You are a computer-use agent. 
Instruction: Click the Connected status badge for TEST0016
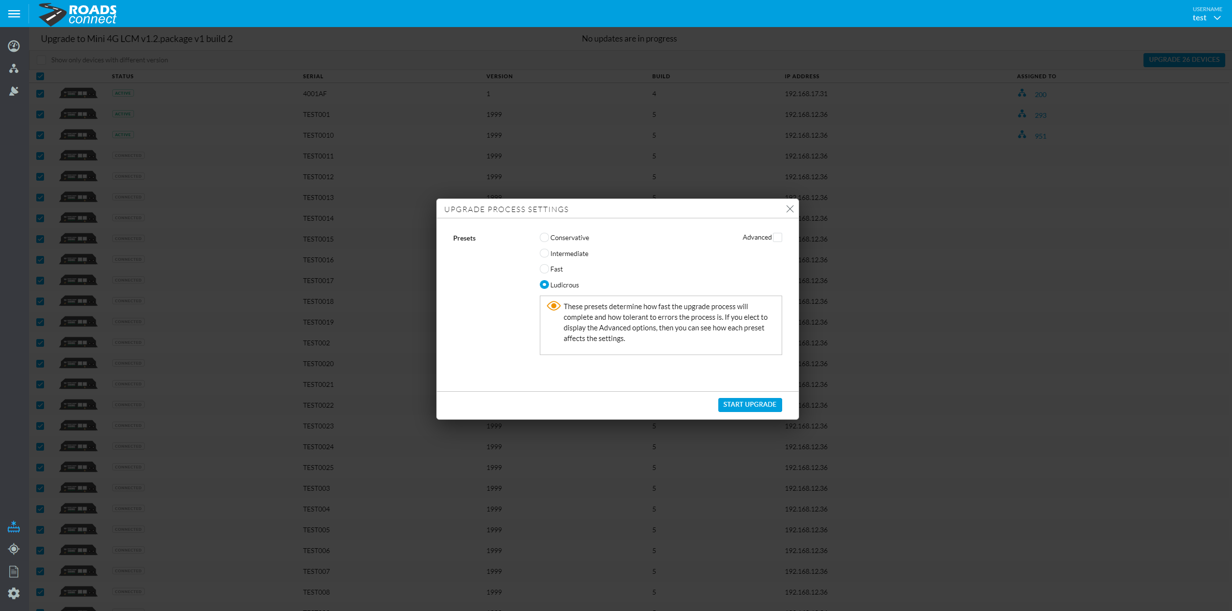click(128, 259)
